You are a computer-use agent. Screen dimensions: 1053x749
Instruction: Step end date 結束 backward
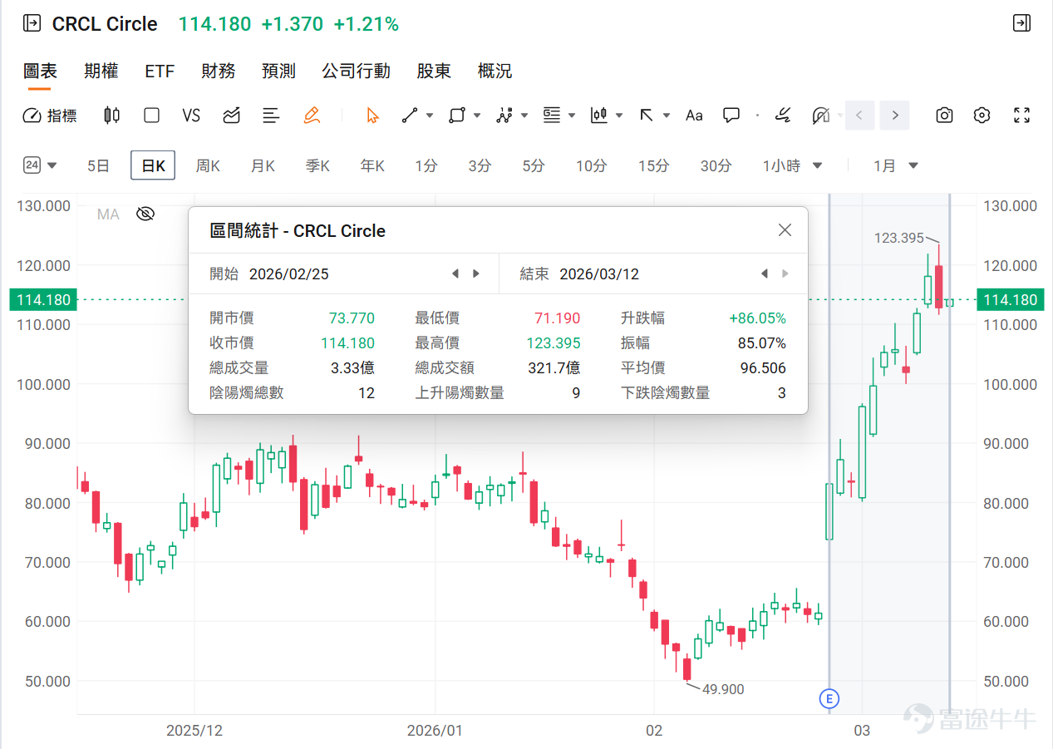click(764, 273)
